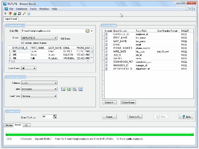199x149 pixels.
Task: Click the Errors To Allow input field
Action: click(48, 117)
